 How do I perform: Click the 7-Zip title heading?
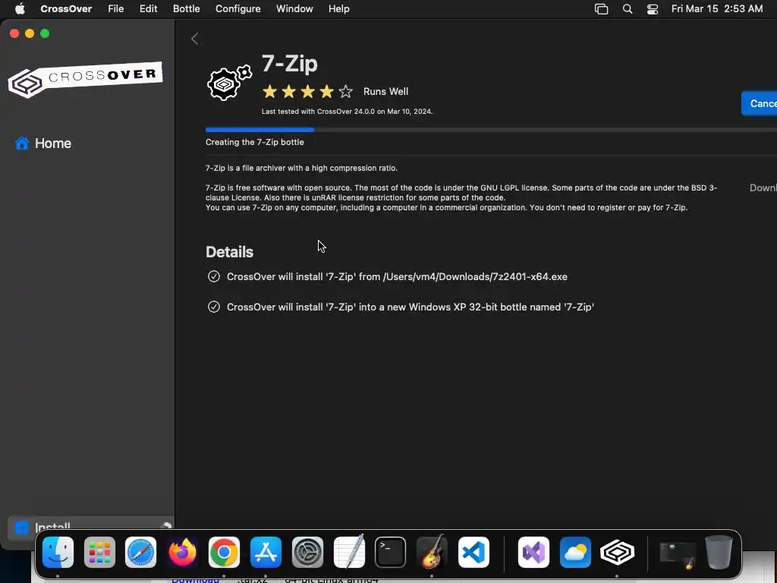(x=289, y=64)
